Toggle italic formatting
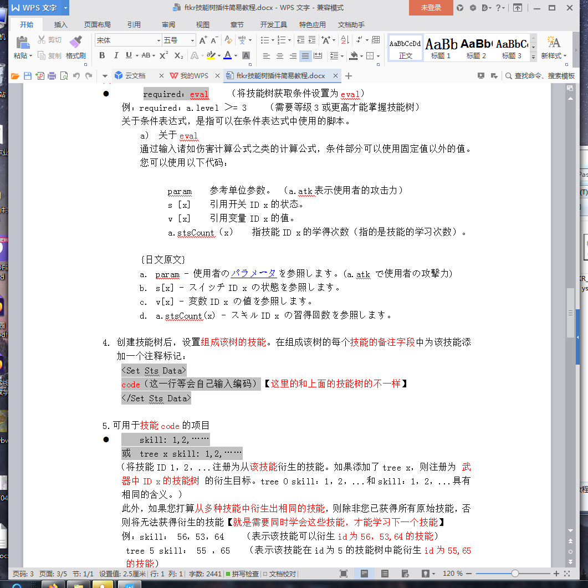The width and height of the screenshot is (588, 588). click(x=116, y=55)
